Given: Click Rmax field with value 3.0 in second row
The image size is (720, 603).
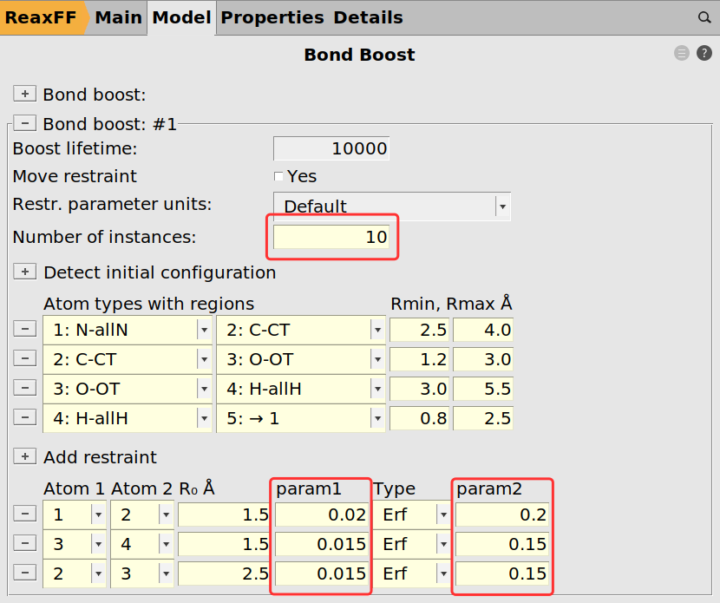Looking at the screenshot, I should tap(483, 359).
